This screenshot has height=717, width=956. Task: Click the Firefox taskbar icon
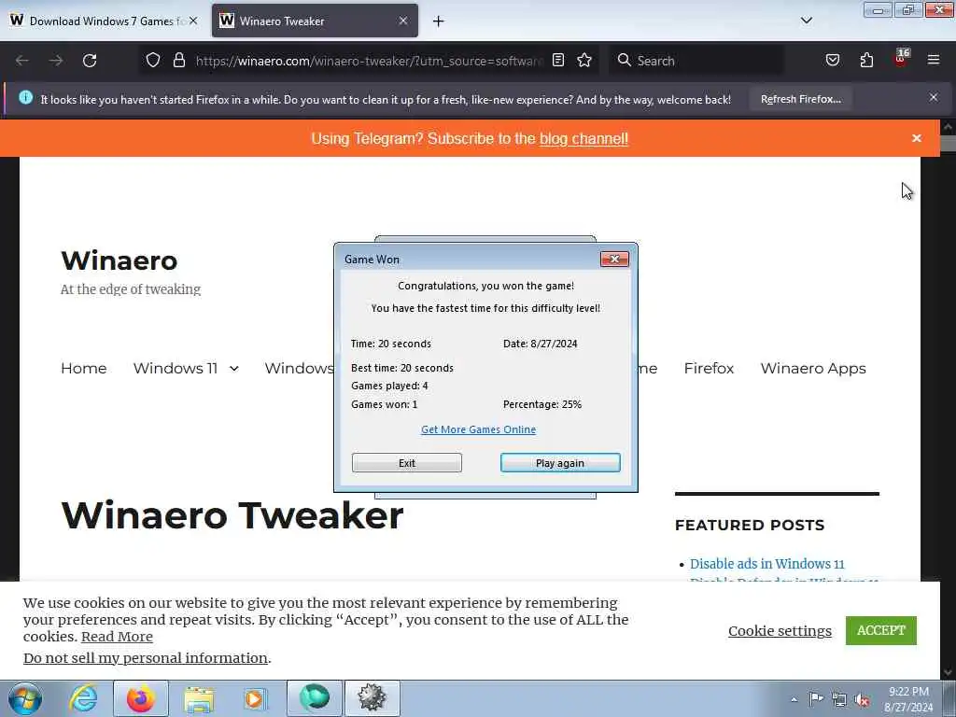pos(141,698)
